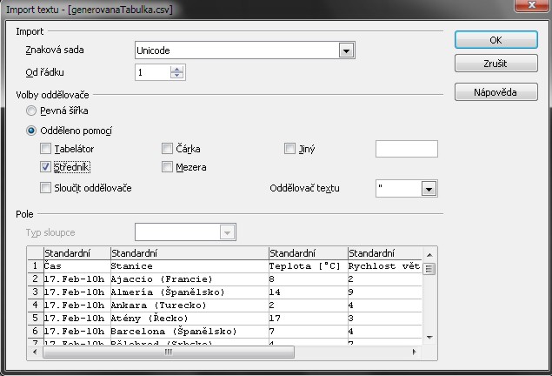Tick the Mezera checkbox
The image size is (552, 376).
tap(168, 167)
